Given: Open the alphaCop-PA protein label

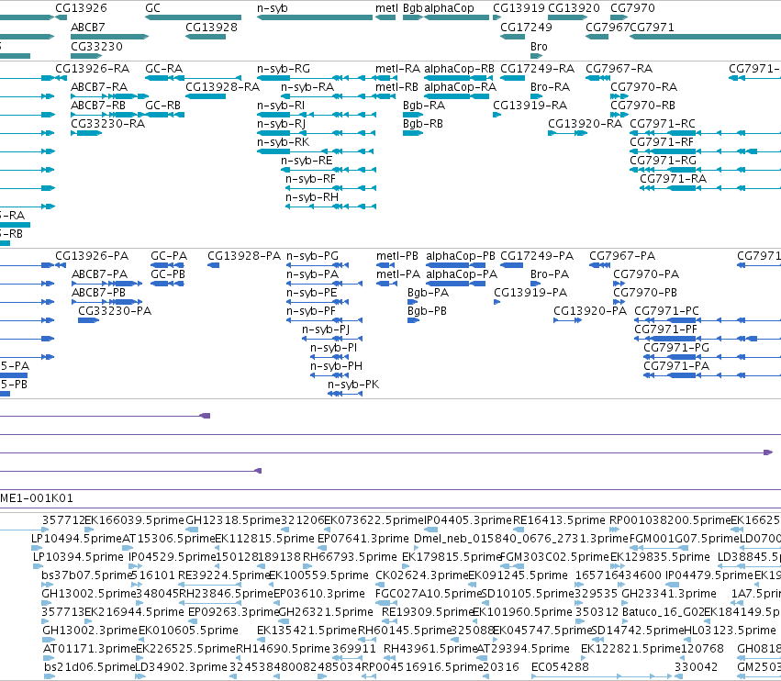Looking at the screenshot, I should coord(462,274).
